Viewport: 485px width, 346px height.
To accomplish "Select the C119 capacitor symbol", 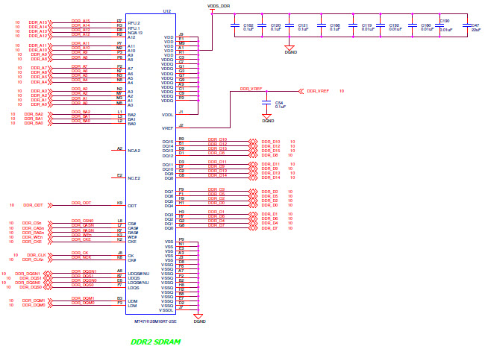I will [353, 25].
